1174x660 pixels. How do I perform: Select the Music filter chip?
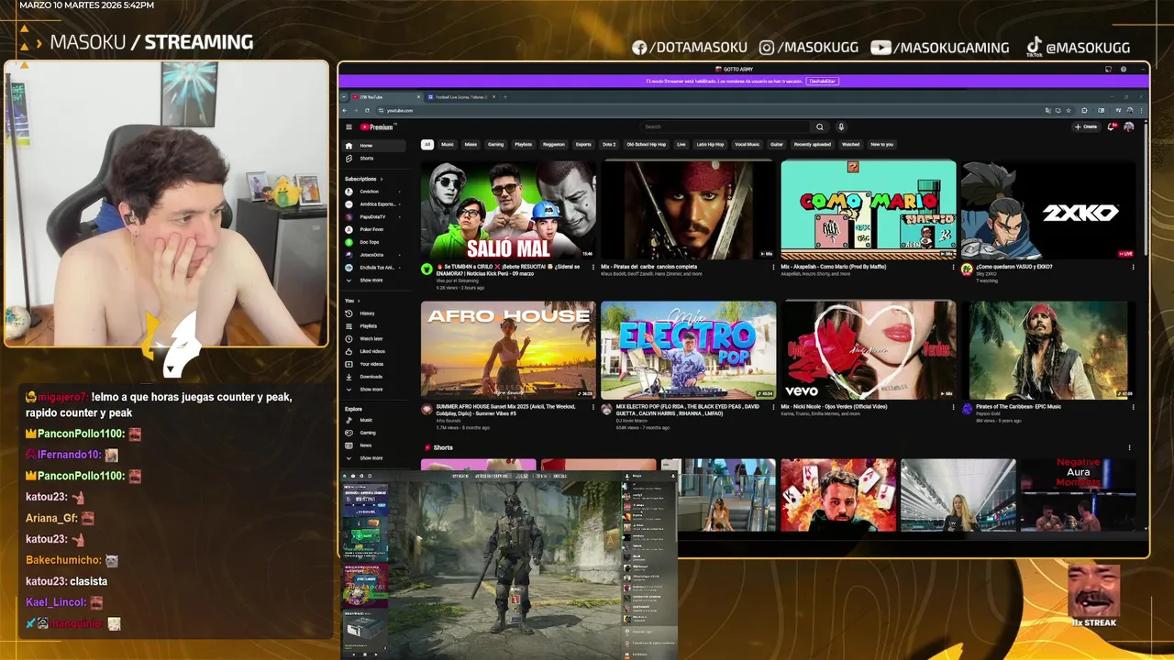point(448,144)
